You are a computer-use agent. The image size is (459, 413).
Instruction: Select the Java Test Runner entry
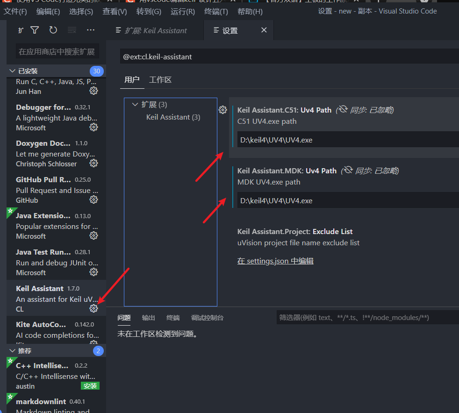(x=56, y=263)
